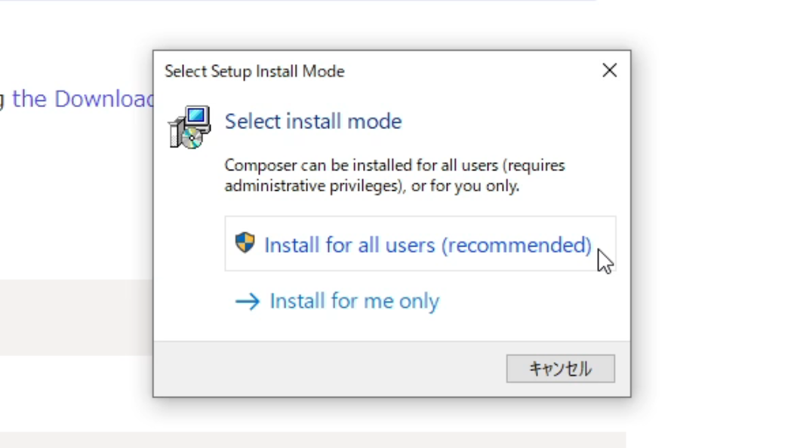
Task: Click the gray page band left of dialog
Action: point(76,318)
